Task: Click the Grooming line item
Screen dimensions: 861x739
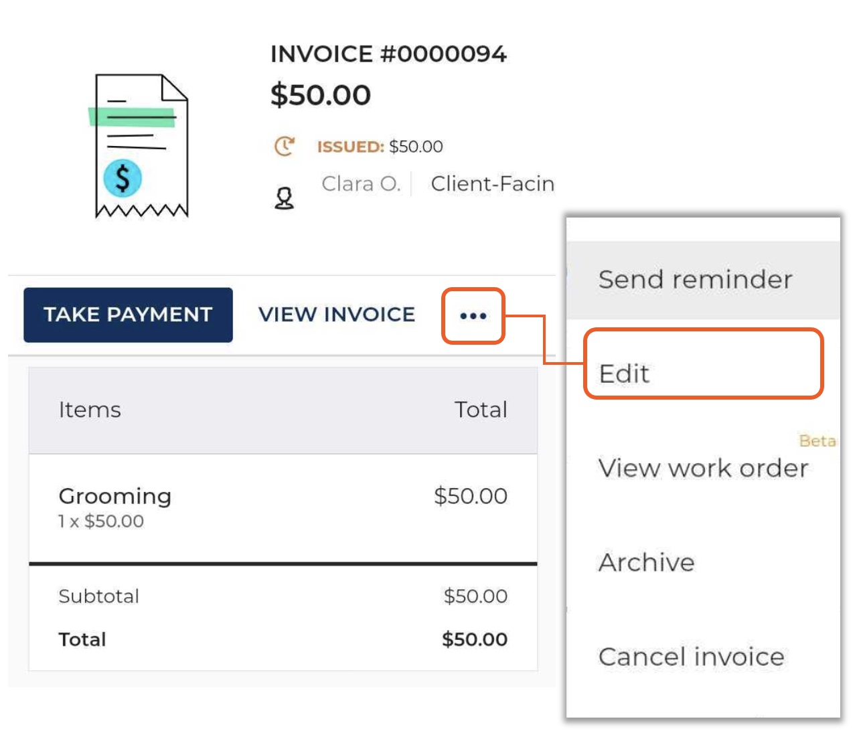Action: [x=115, y=497]
